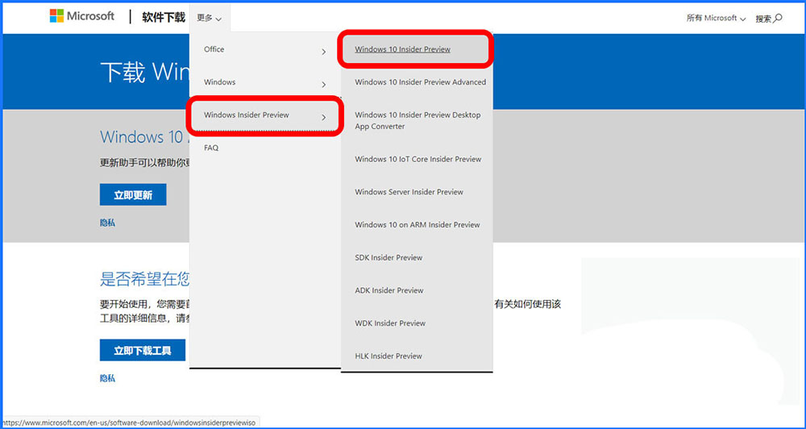Open 隐私 link under 立即更新
Viewport: 806px width, 429px height.
107,223
